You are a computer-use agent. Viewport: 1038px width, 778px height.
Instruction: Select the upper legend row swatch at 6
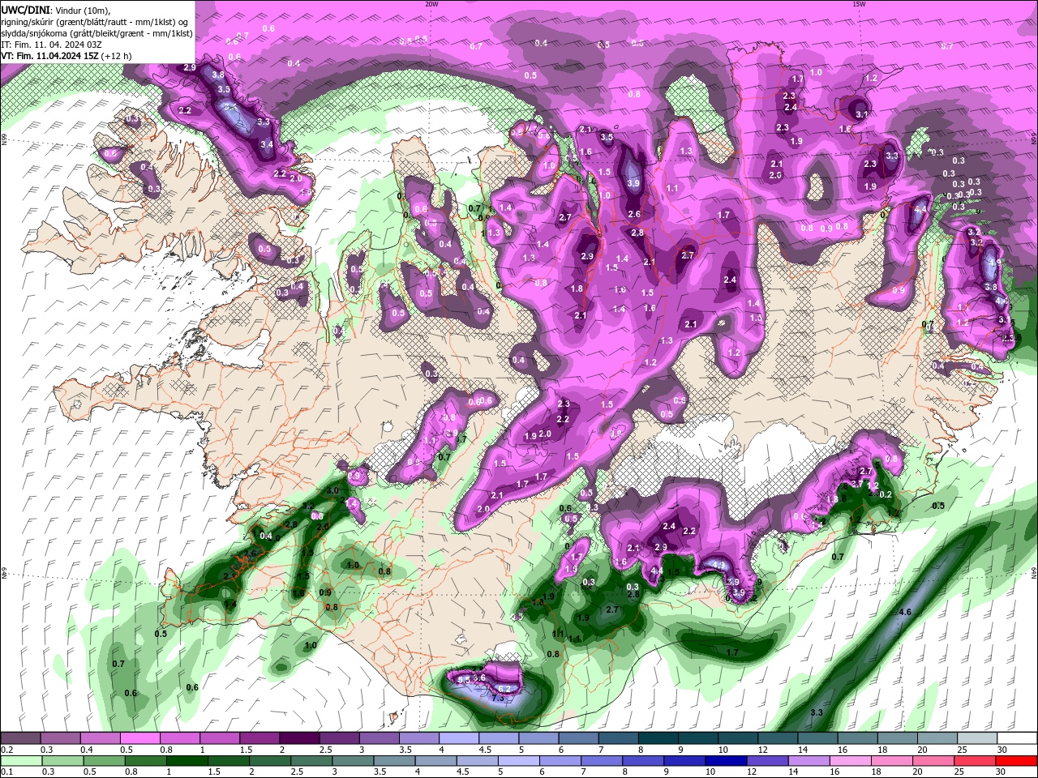[x=578, y=738]
